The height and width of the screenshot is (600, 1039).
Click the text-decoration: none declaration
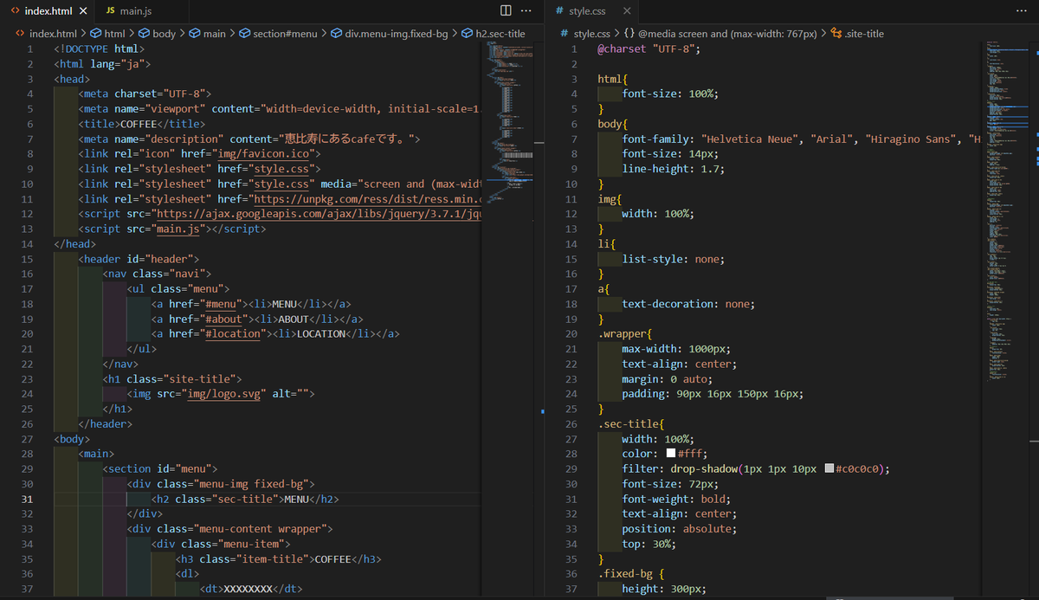(x=688, y=304)
